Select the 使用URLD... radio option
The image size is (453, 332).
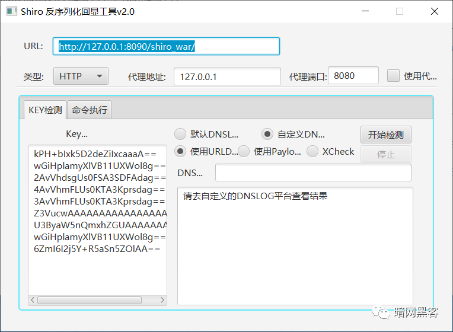(x=180, y=151)
